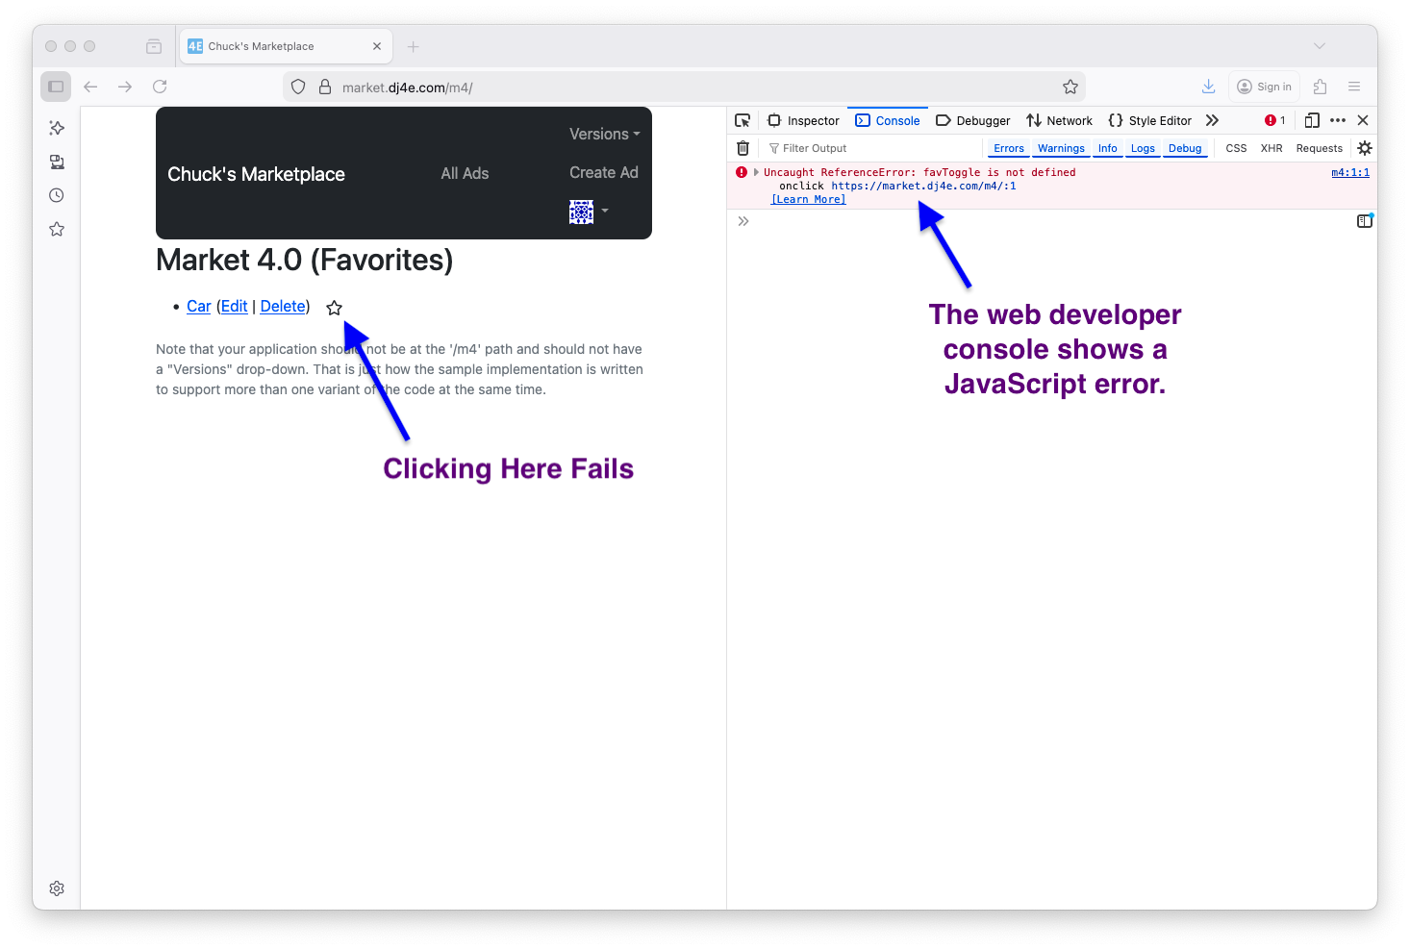1410x950 pixels.
Task: Toggle responsive design mode icon
Action: click(1312, 120)
